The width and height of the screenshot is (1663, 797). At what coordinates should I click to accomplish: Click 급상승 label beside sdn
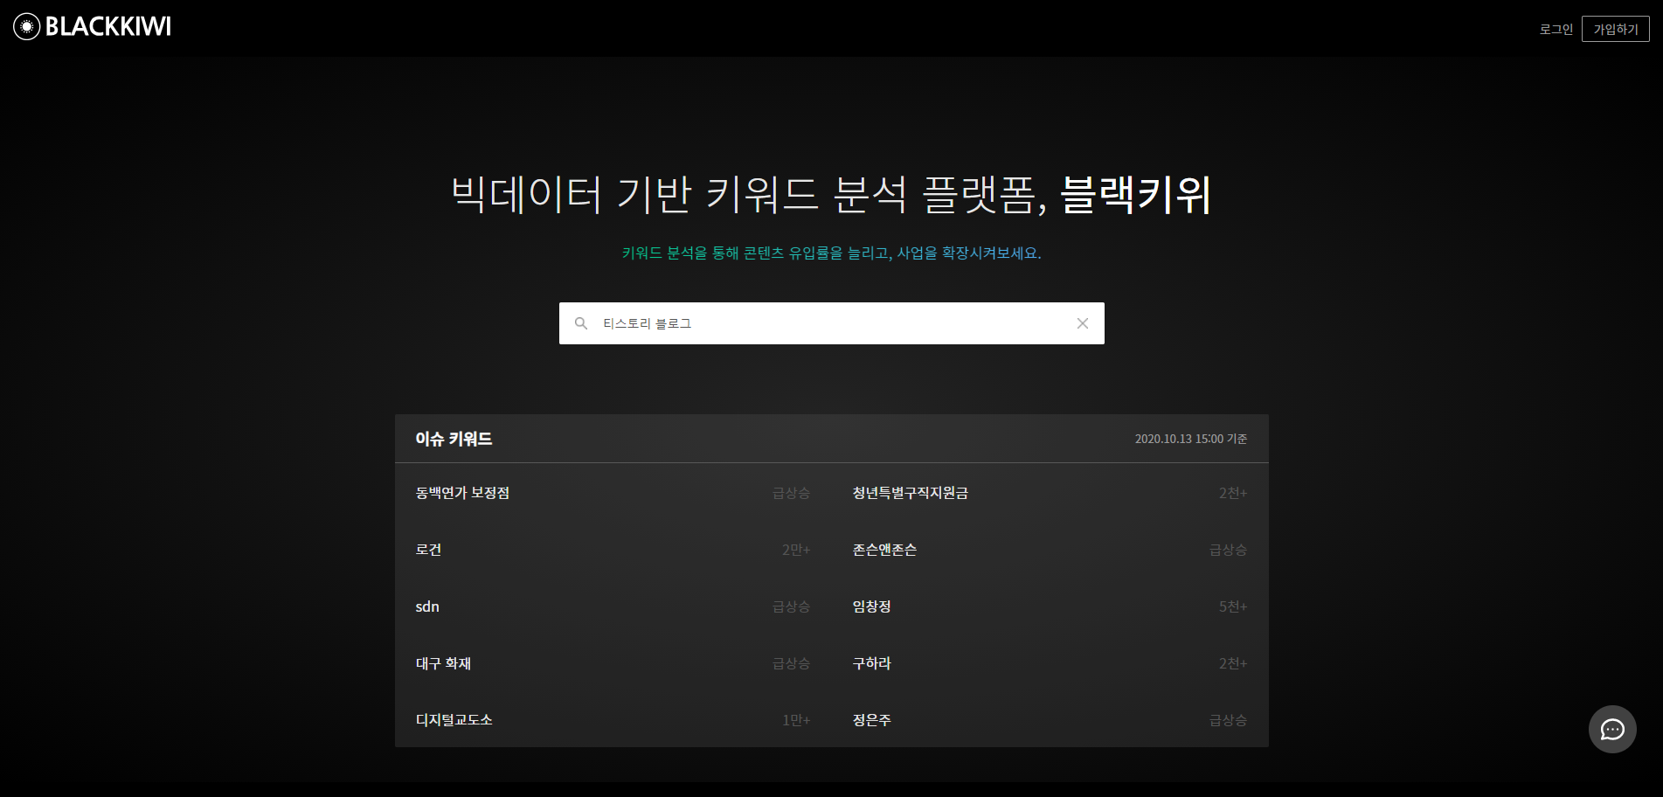coord(791,606)
